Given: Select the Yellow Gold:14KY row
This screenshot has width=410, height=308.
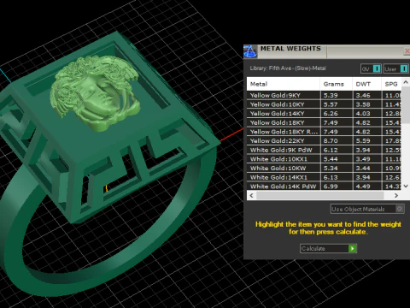Looking at the screenshot, I should (x=324, y=114).
